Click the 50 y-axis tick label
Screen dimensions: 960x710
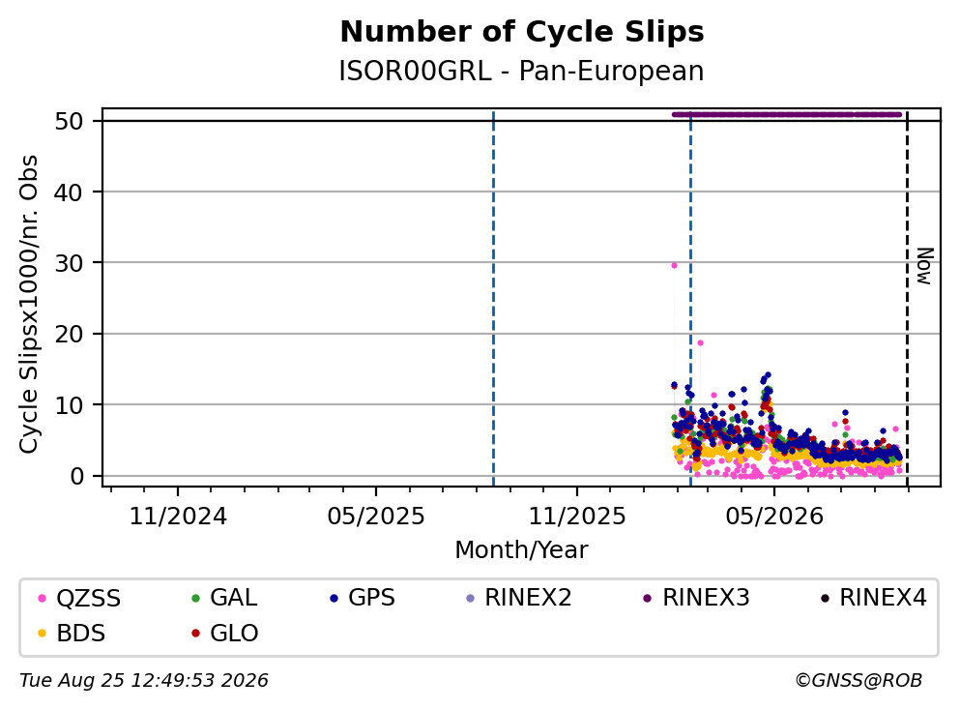(69, 121)
